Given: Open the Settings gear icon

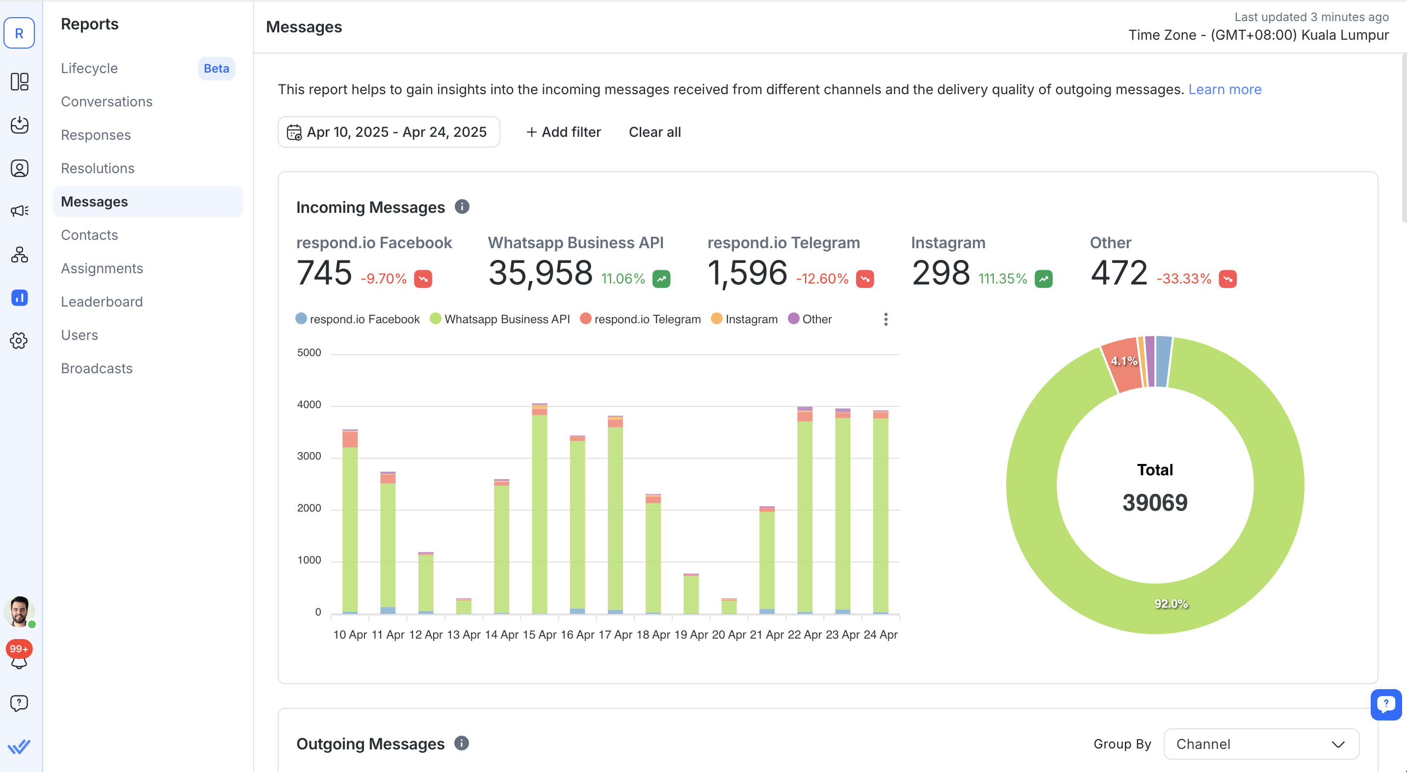Looking at the screenshot, I should tap(20, 341).
